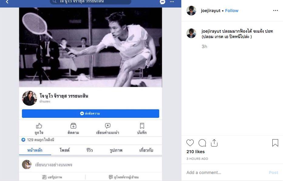Like the post with the heart icon

(x=190, y=143)
